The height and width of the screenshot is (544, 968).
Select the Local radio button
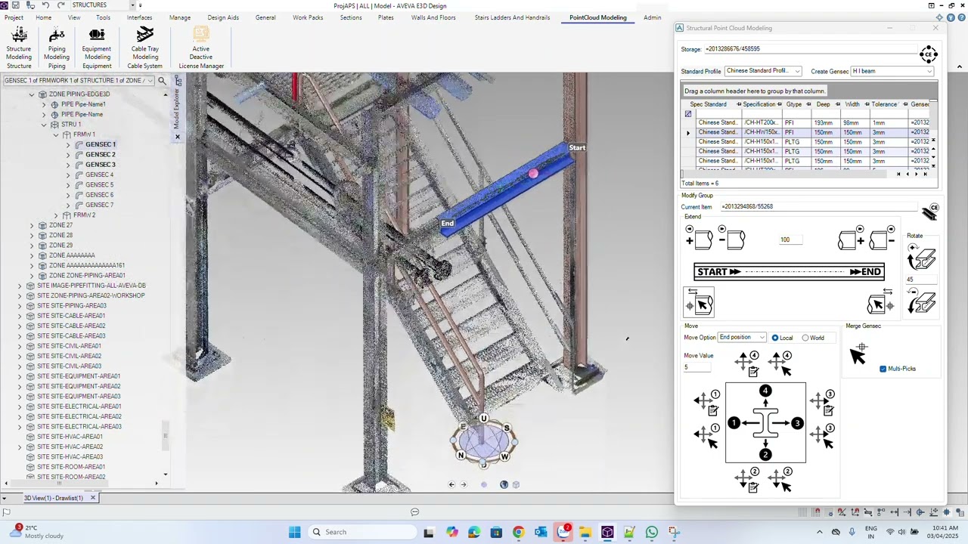tap(775, 338)
